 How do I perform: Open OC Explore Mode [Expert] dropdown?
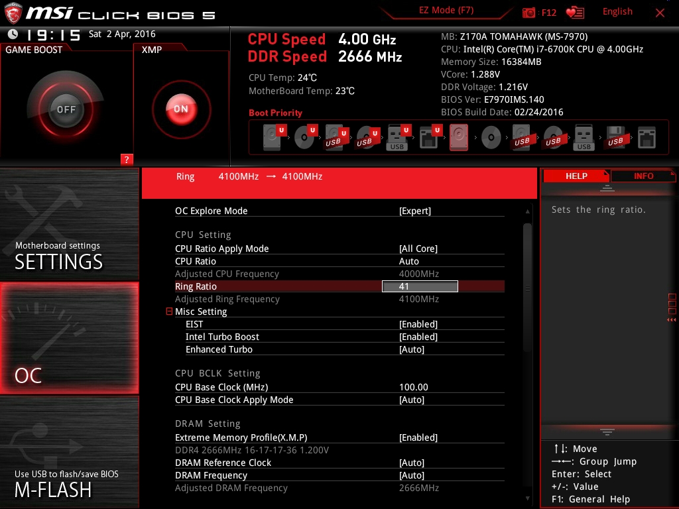415,211
